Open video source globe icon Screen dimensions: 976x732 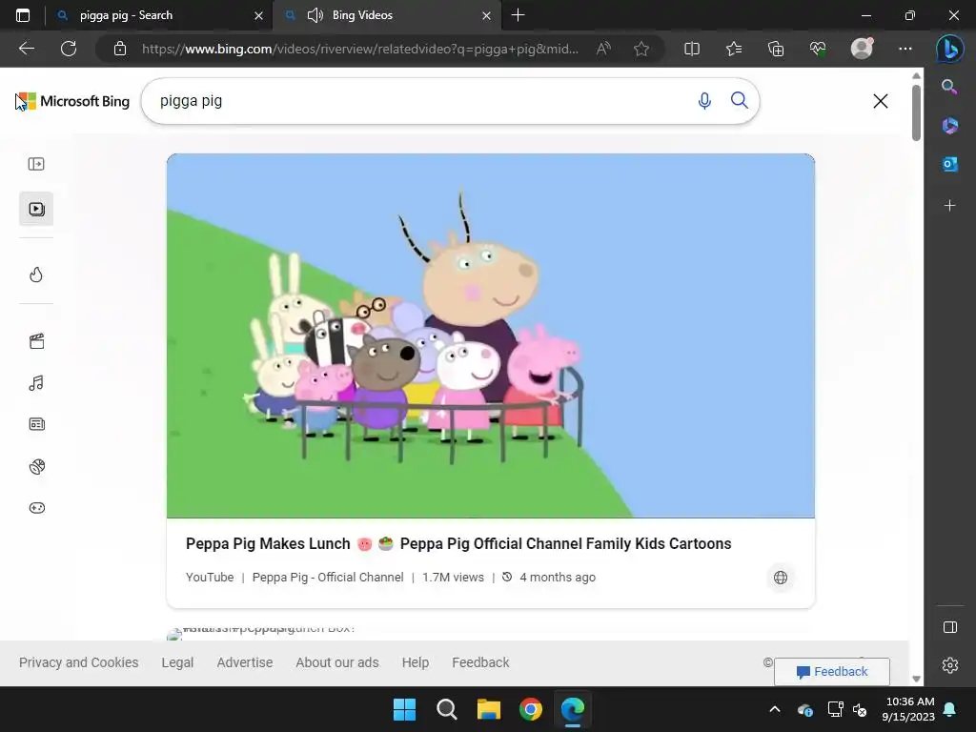pos(780,578)
